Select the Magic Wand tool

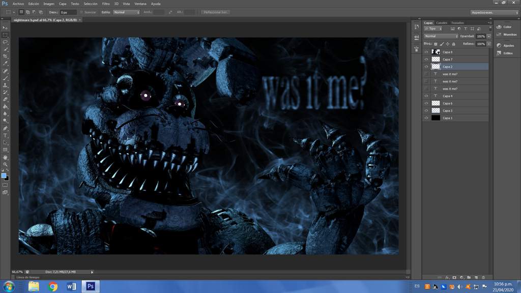5,49
